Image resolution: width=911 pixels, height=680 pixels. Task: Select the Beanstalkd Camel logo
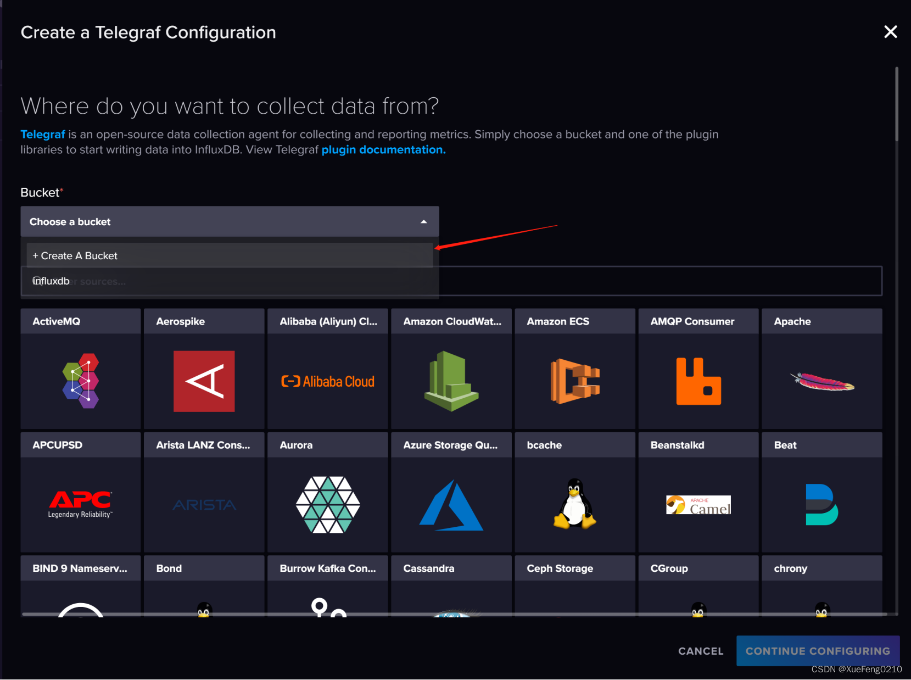(698, 505)
